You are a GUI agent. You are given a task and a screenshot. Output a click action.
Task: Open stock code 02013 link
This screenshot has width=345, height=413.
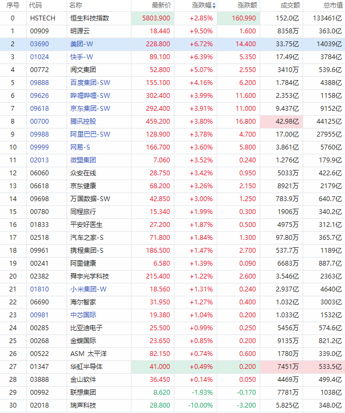point(39,160)
